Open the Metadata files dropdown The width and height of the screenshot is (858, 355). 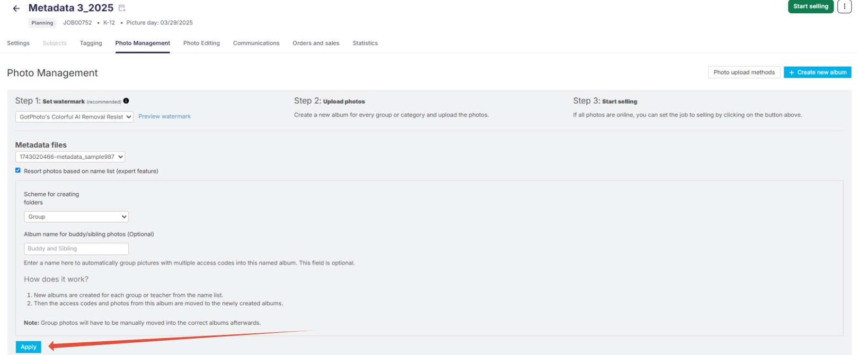click(x=70, y=157)
